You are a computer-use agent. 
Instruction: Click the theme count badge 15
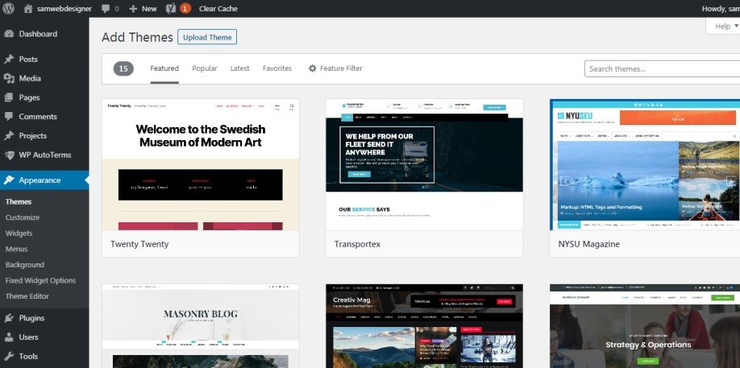pos(123,68)
